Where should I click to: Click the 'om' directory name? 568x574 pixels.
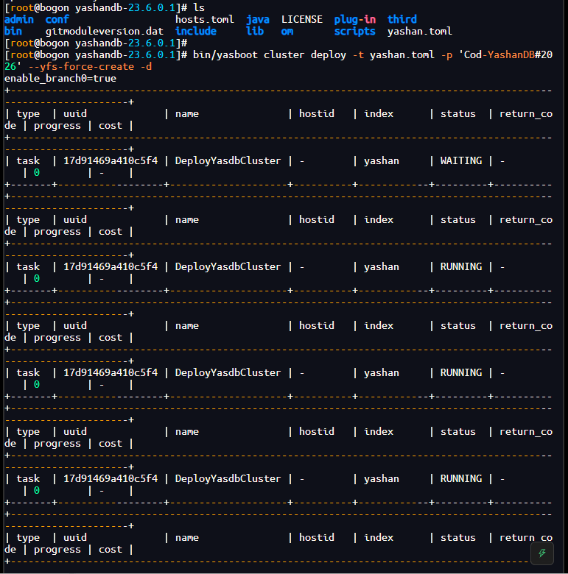pos(287,31)
